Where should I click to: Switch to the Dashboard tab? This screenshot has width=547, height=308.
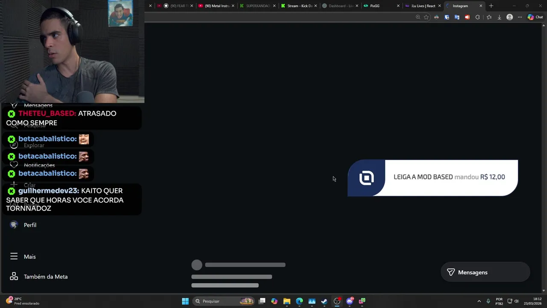coord(340,6)
